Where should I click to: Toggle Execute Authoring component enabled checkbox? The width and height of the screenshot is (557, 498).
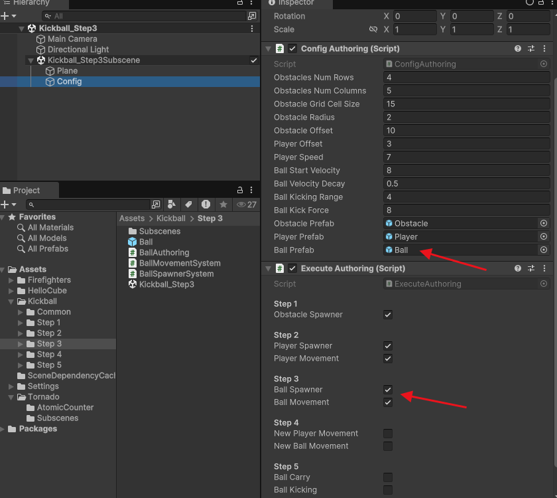click(292, 268)
